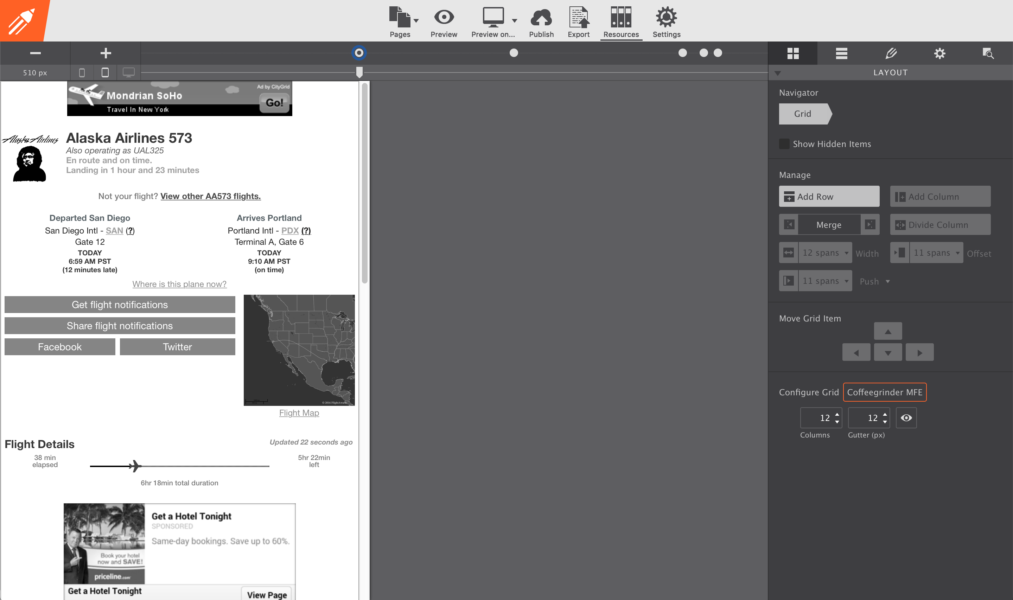The width and height of the screenshot is (1013, 600).
Task: Click the Preview on monitor icon
Action: pyautogui.click(x=493, y=17)
